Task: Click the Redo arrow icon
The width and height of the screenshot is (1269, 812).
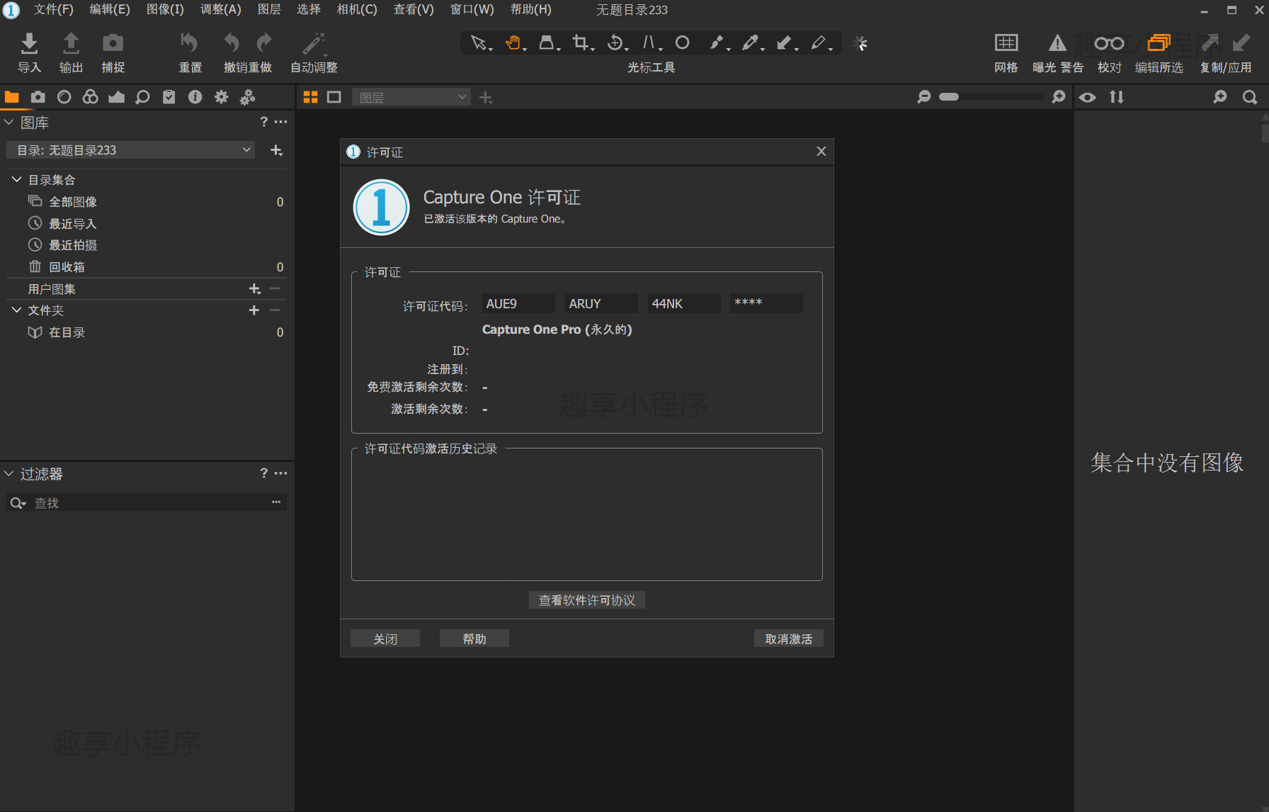Action: click(263, 43)
